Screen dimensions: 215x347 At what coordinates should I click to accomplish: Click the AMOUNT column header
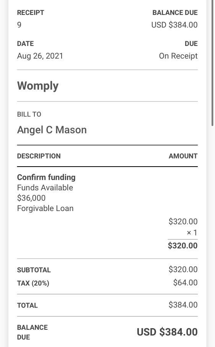tap(183, 156)
